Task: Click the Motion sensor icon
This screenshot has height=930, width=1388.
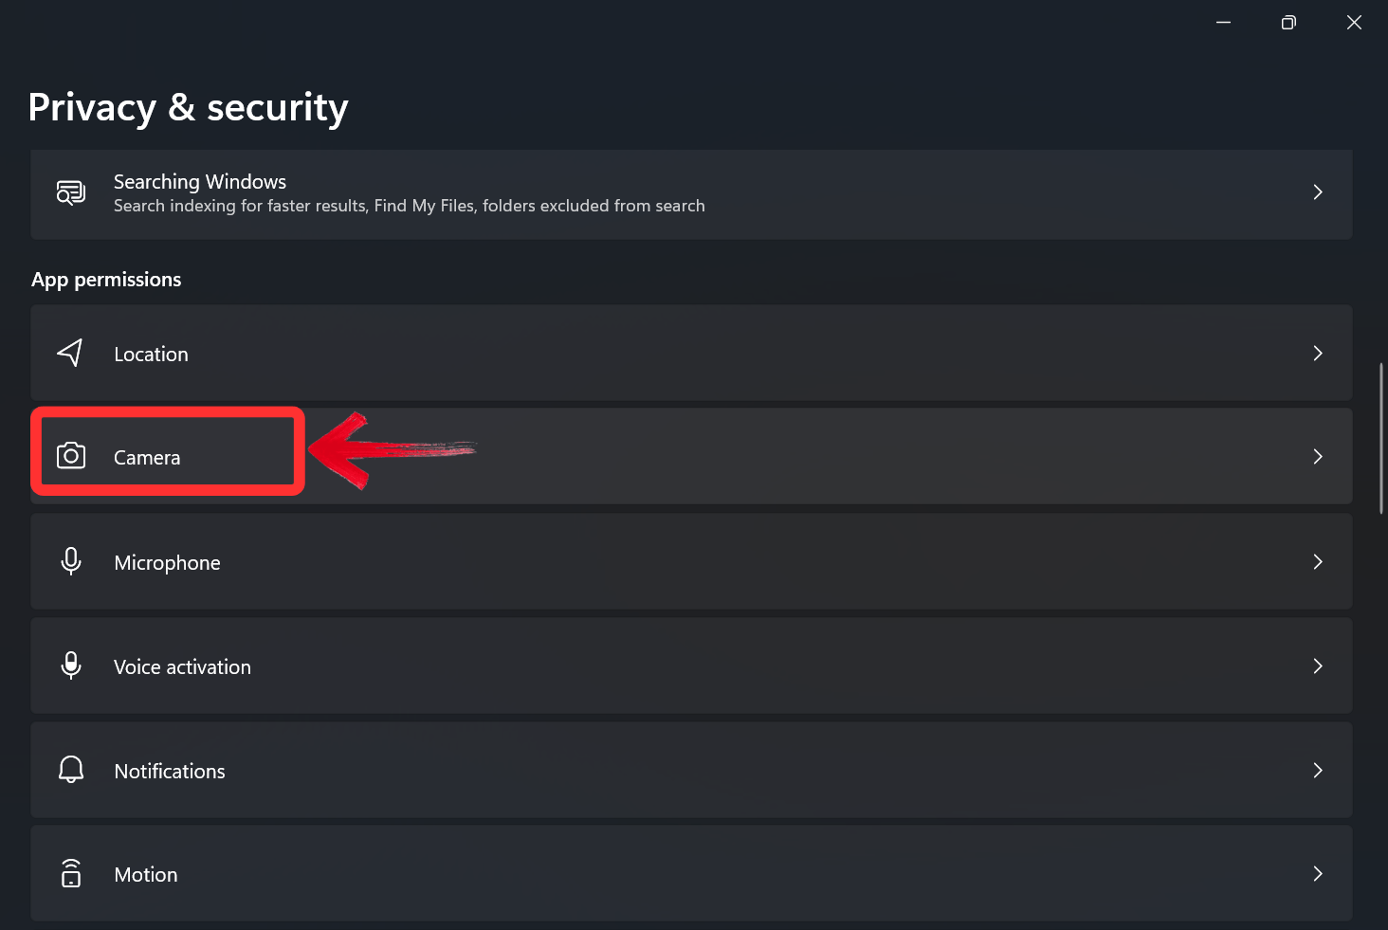Action: (71, 873)
